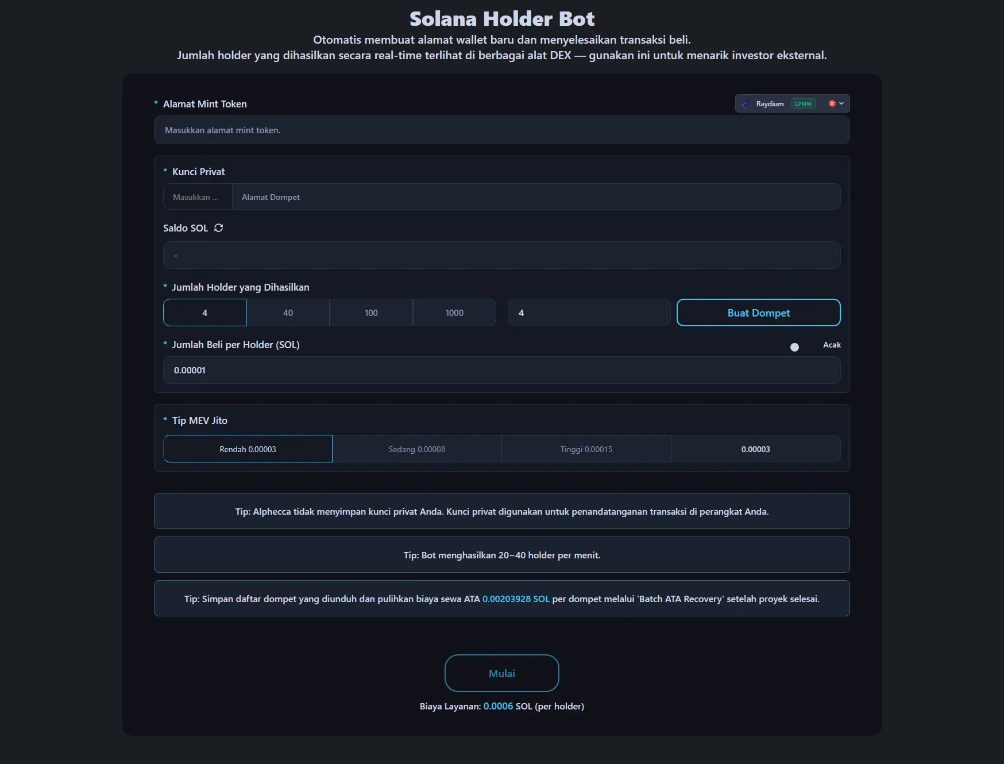Pick the 4 holders preset
The image size is (1004, 764).
point(204,313)
